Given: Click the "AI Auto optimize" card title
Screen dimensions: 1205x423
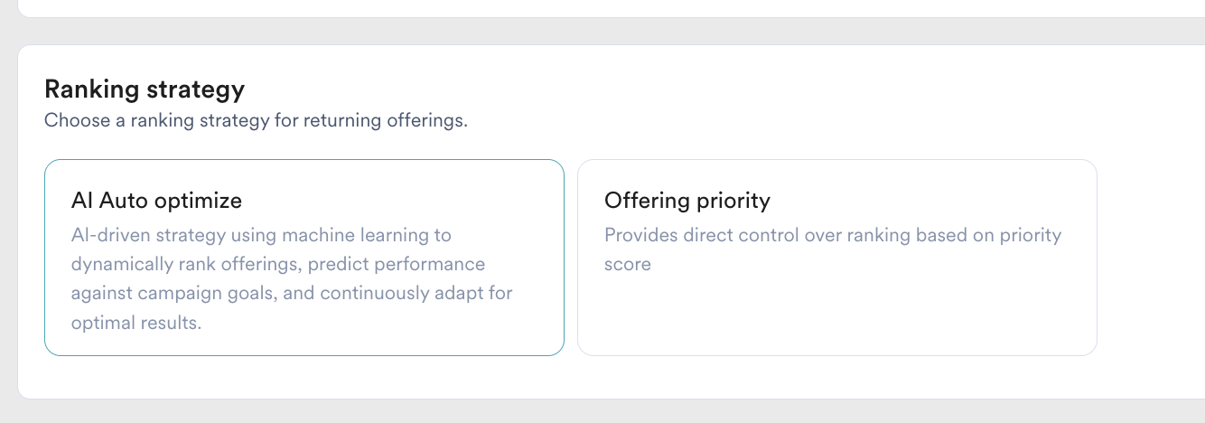Looking at the screenshot, I should pos(156,200).
